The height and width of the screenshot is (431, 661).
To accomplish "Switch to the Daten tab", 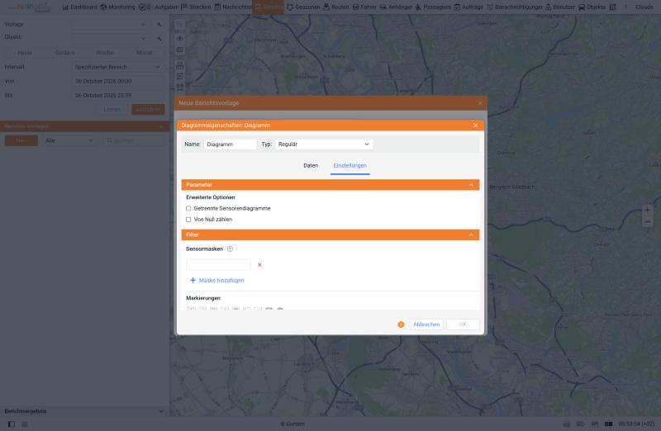I will (x=311, y=166).
